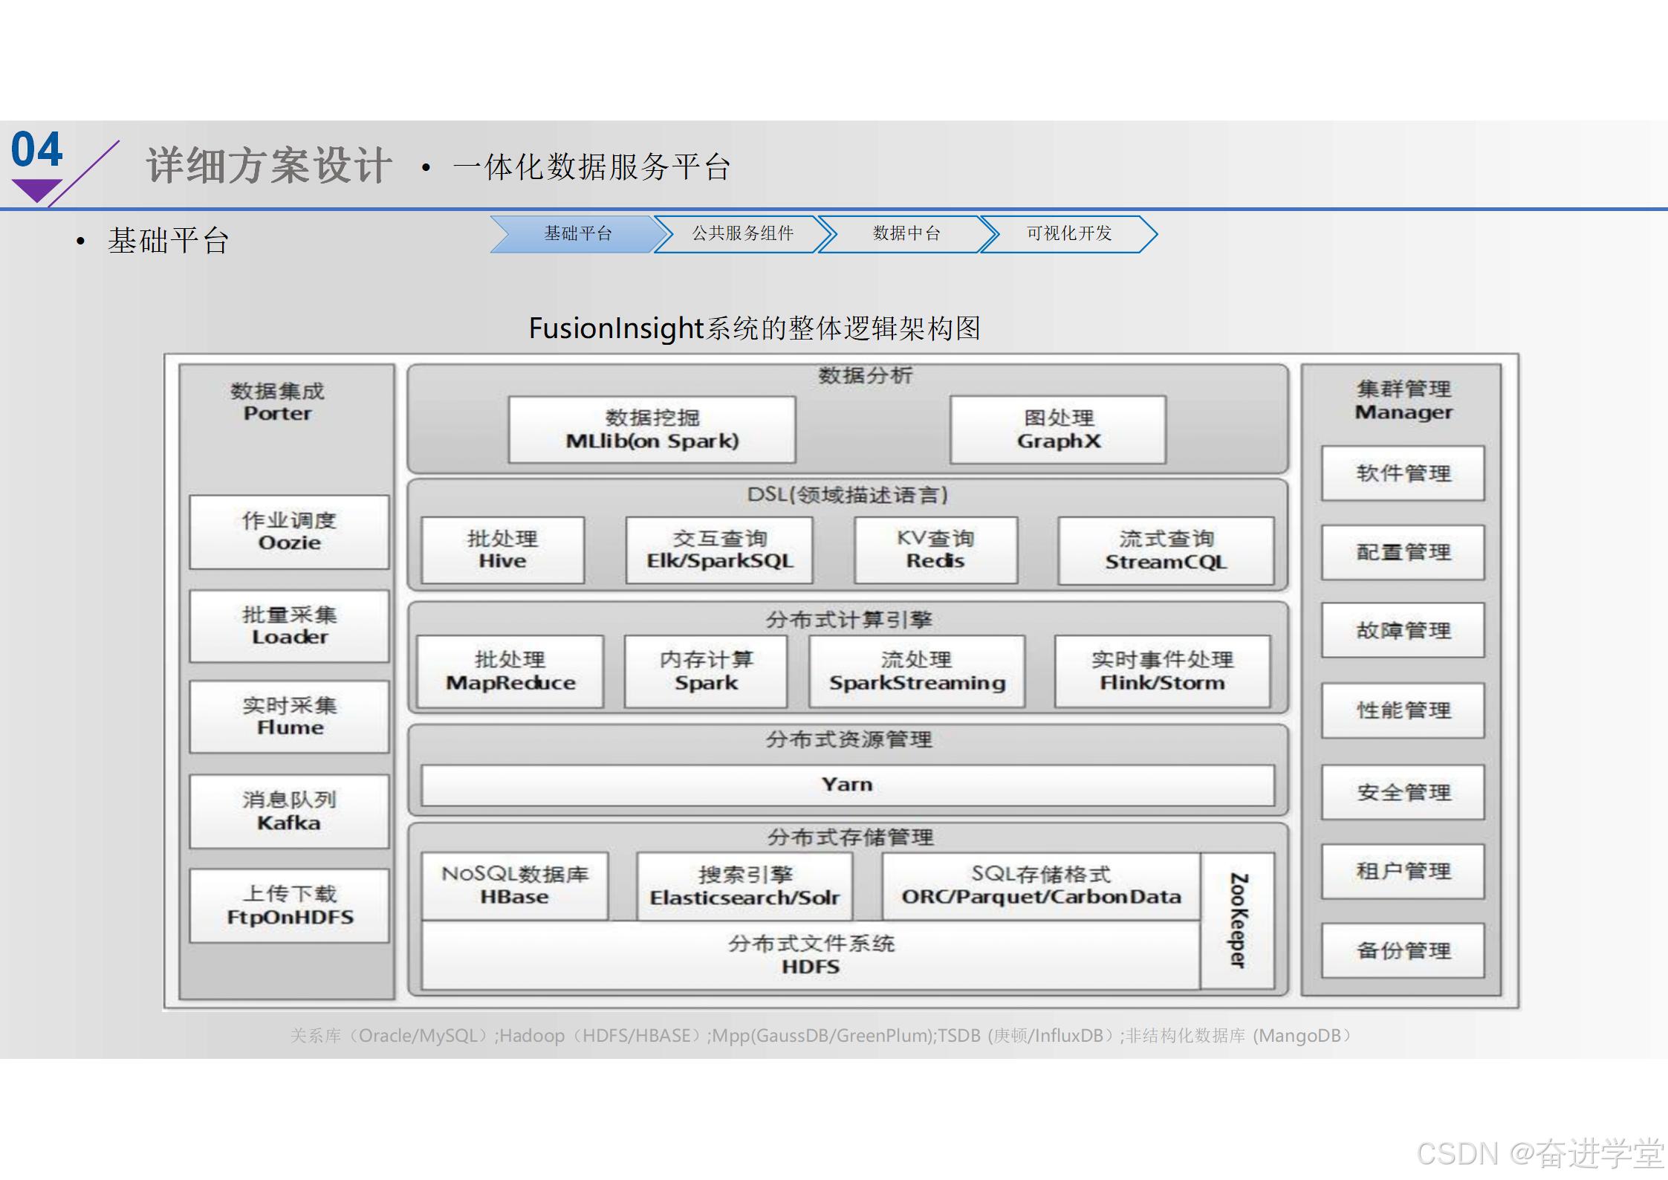Click the 流式查询 StreamCQL box
Screen dimensions: 1668x1180
coord(1166,551)
